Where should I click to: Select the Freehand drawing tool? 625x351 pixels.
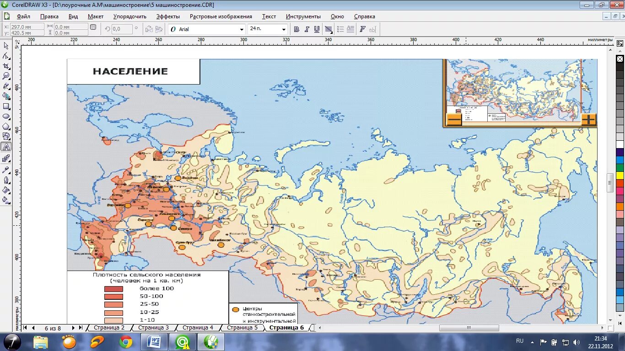pyautogui.click(x=6, y=86)
